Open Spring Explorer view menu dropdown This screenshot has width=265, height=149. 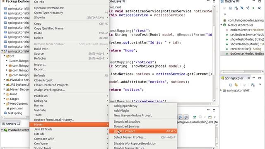260,84
